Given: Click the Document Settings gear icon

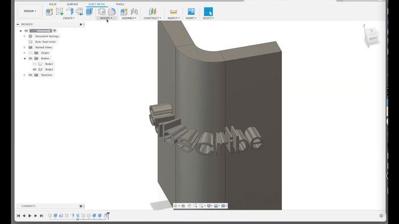Looking at the screenshot, I should click(x=31, y=36).
